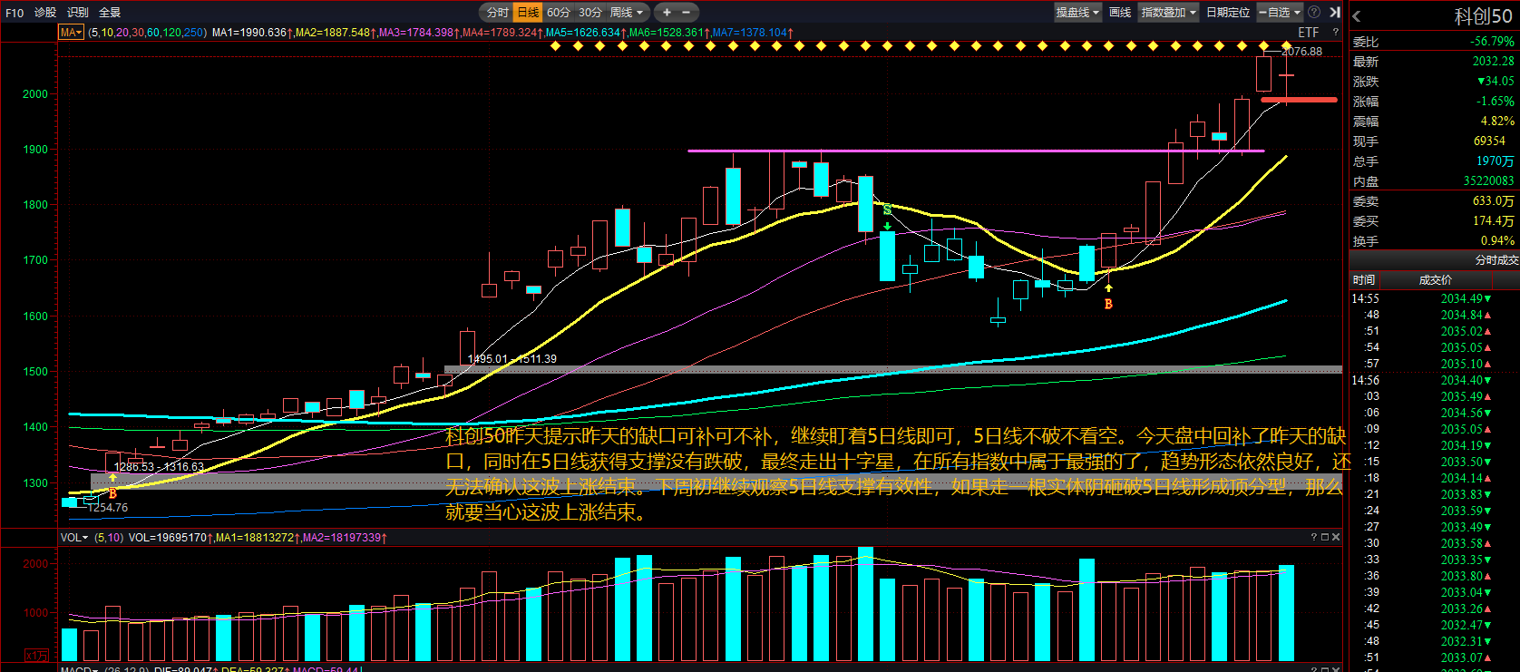The height and width of the screenshot is (672, 1520).
Task: Click the gap label 1495.01 - 1511.39
Action: (512, 359)
